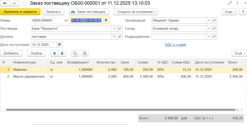Add document to favorites with star icon
Viewport: 247px width, 125px height.
[25, 3]
